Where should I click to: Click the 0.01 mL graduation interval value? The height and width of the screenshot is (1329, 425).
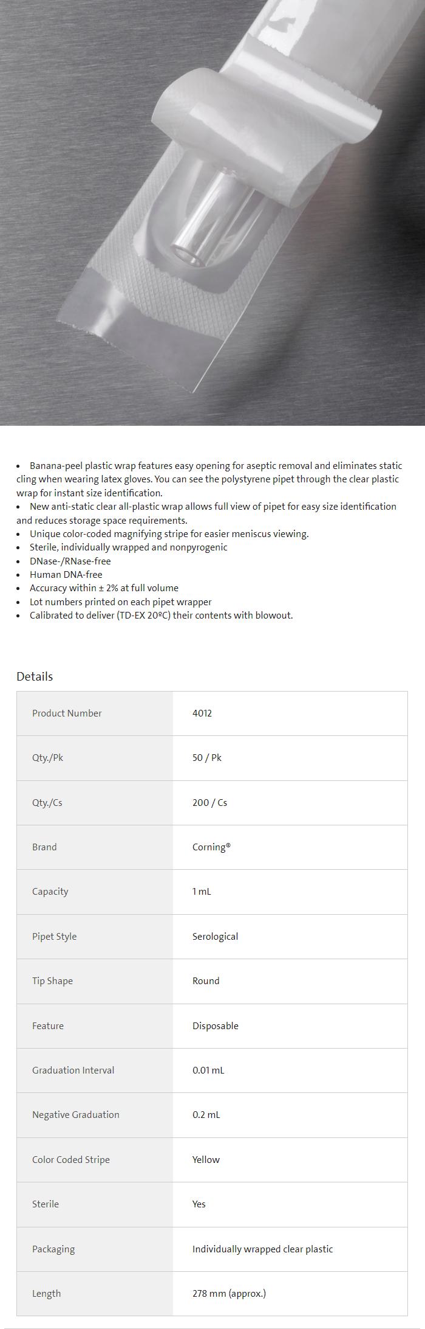click(x=208, y=1070)
